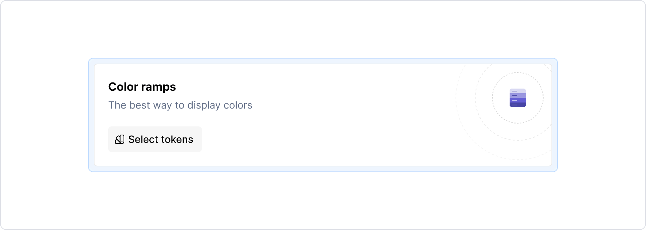Viewport: 646px width, 230px height.
Task: Click the middle dashed ring outline
Action: click(x=476, y=98)
